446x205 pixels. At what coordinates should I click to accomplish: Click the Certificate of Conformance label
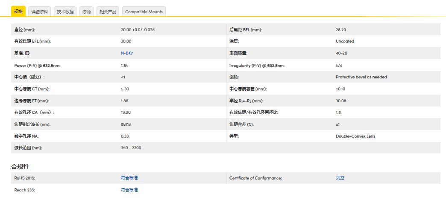pyautogui.click(x=256, y=178)
